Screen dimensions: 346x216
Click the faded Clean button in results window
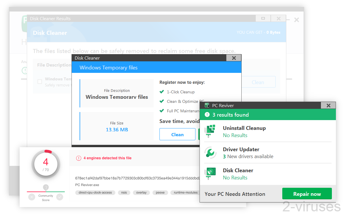pos(258,82)
